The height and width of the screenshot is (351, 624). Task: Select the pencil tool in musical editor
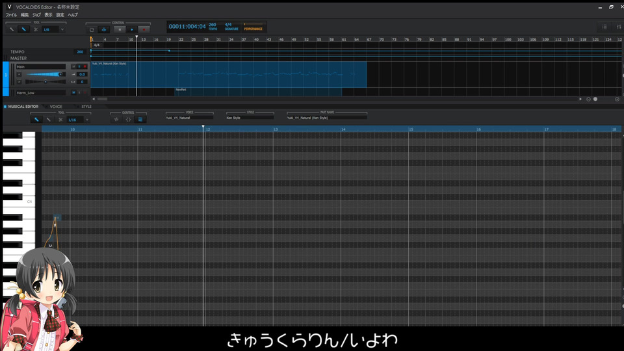tap(36, 120)
